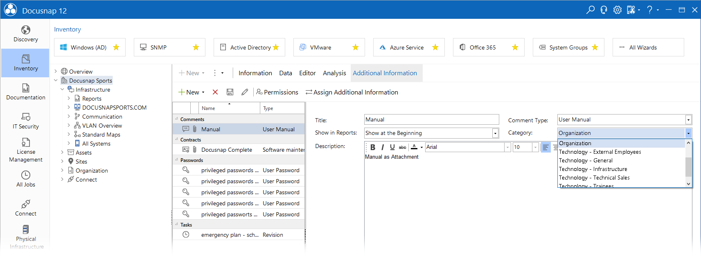This screenshot has width=701, height=265.
Task: Switch to the Information tab
Action: point(255,73)
